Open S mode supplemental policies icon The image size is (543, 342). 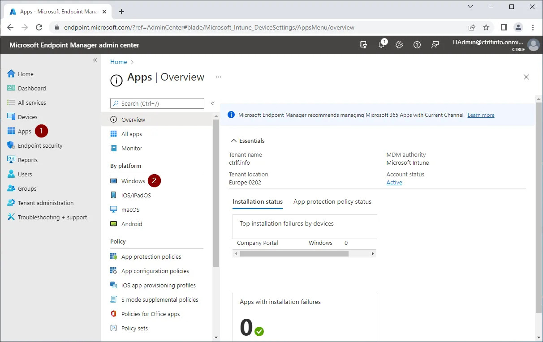point(113,299)
